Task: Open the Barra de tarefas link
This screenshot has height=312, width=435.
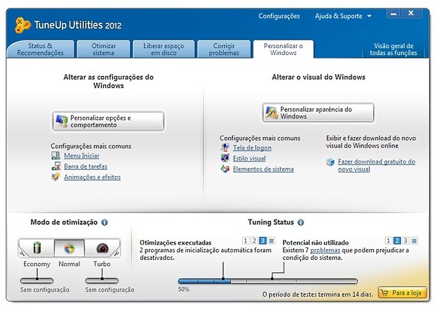Action: [86, 166]
